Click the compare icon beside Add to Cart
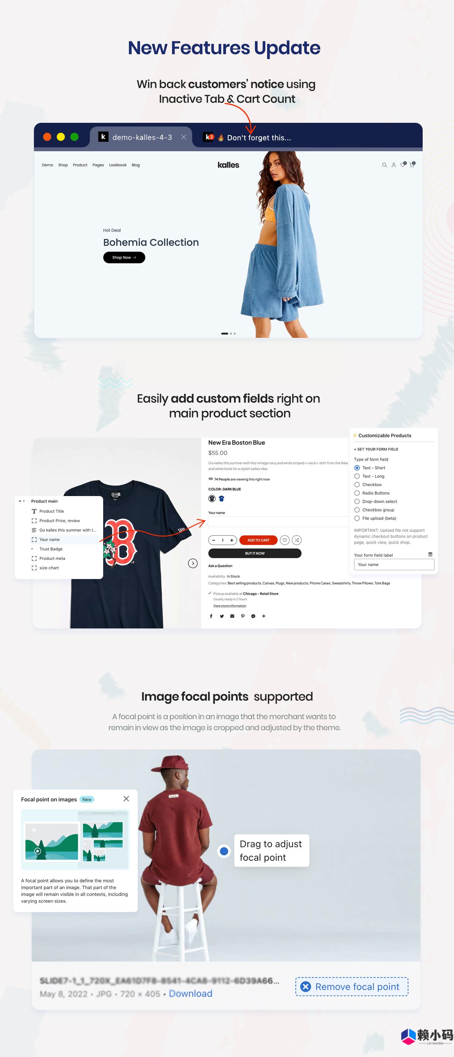Image resolution: width=454 pixels, height=1057 pixels. [x=297, y=540]
